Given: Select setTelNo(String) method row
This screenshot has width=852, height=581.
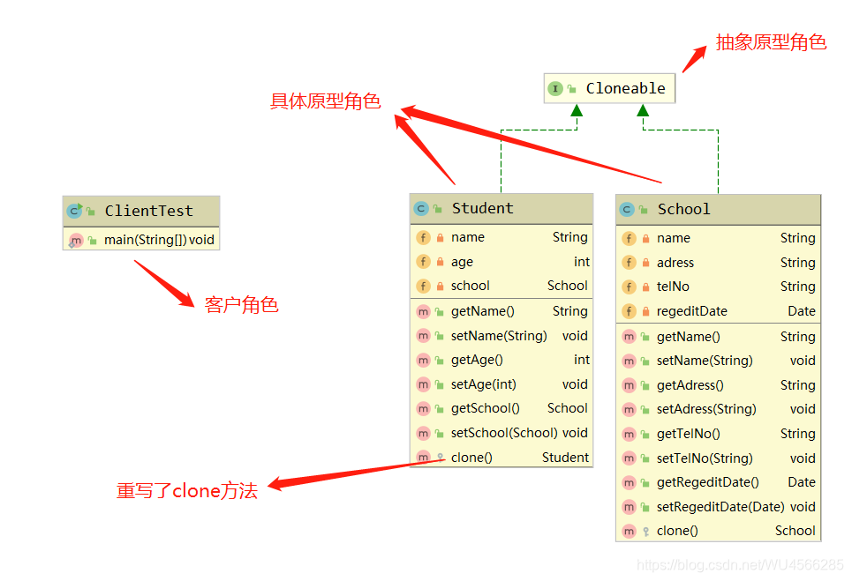Looking at the screenshot, I should point(718,458).
